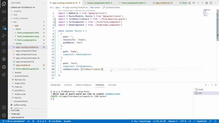Open the Manage gear icon
219x123 pixels.
[4, 115]
